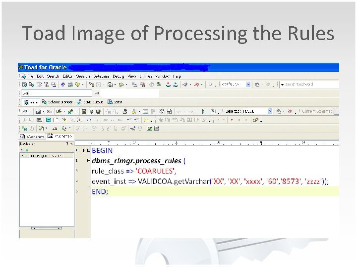Click the BEGIN keyword in the editor
The image size is (357, 267).
point(102,150)
